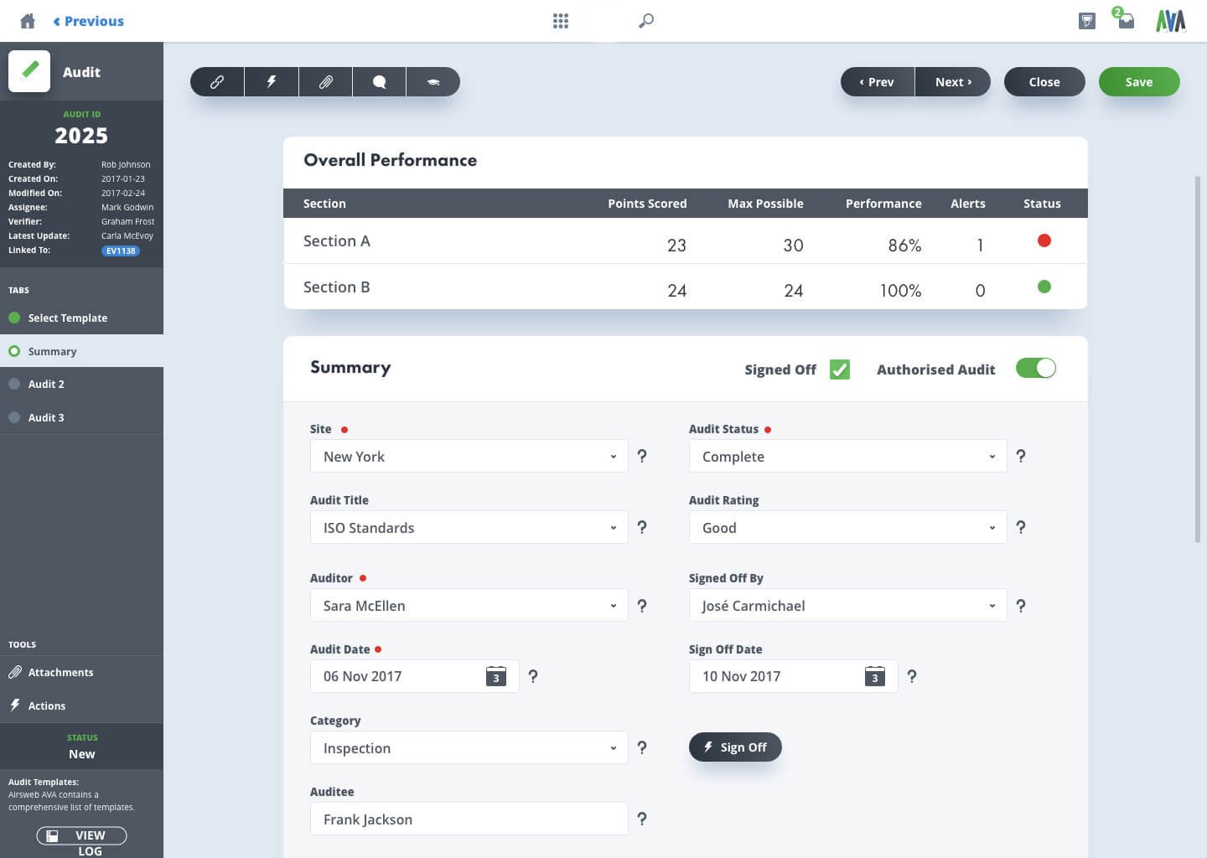Click the green Save button
Viewport: 1207px width, 858px height.
1139,82
